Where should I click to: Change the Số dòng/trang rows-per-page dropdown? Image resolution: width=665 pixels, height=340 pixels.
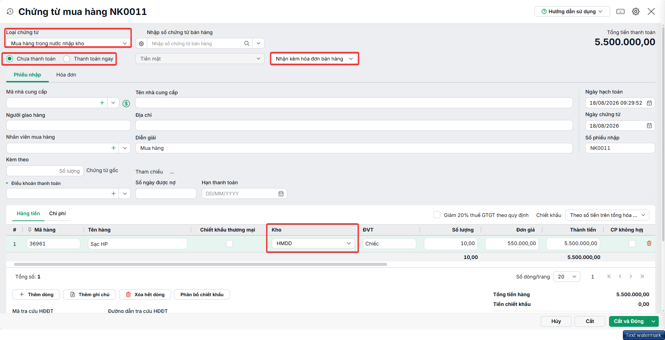click(x=567, y=277)
